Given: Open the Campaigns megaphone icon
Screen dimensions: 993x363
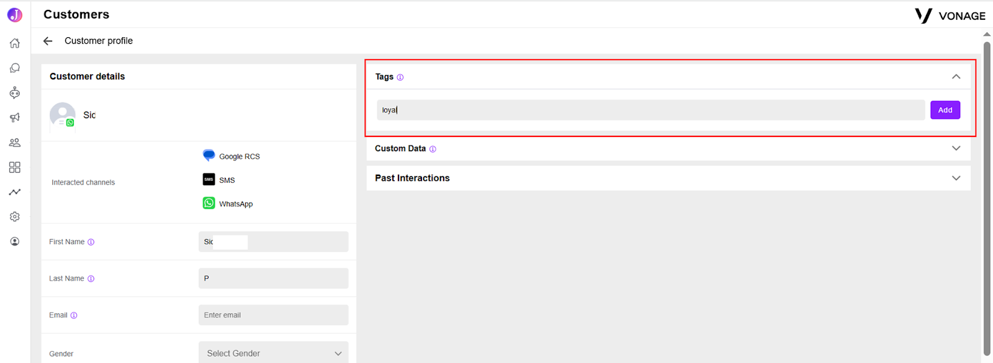Looking at the screenshot, I should point(15,118).
